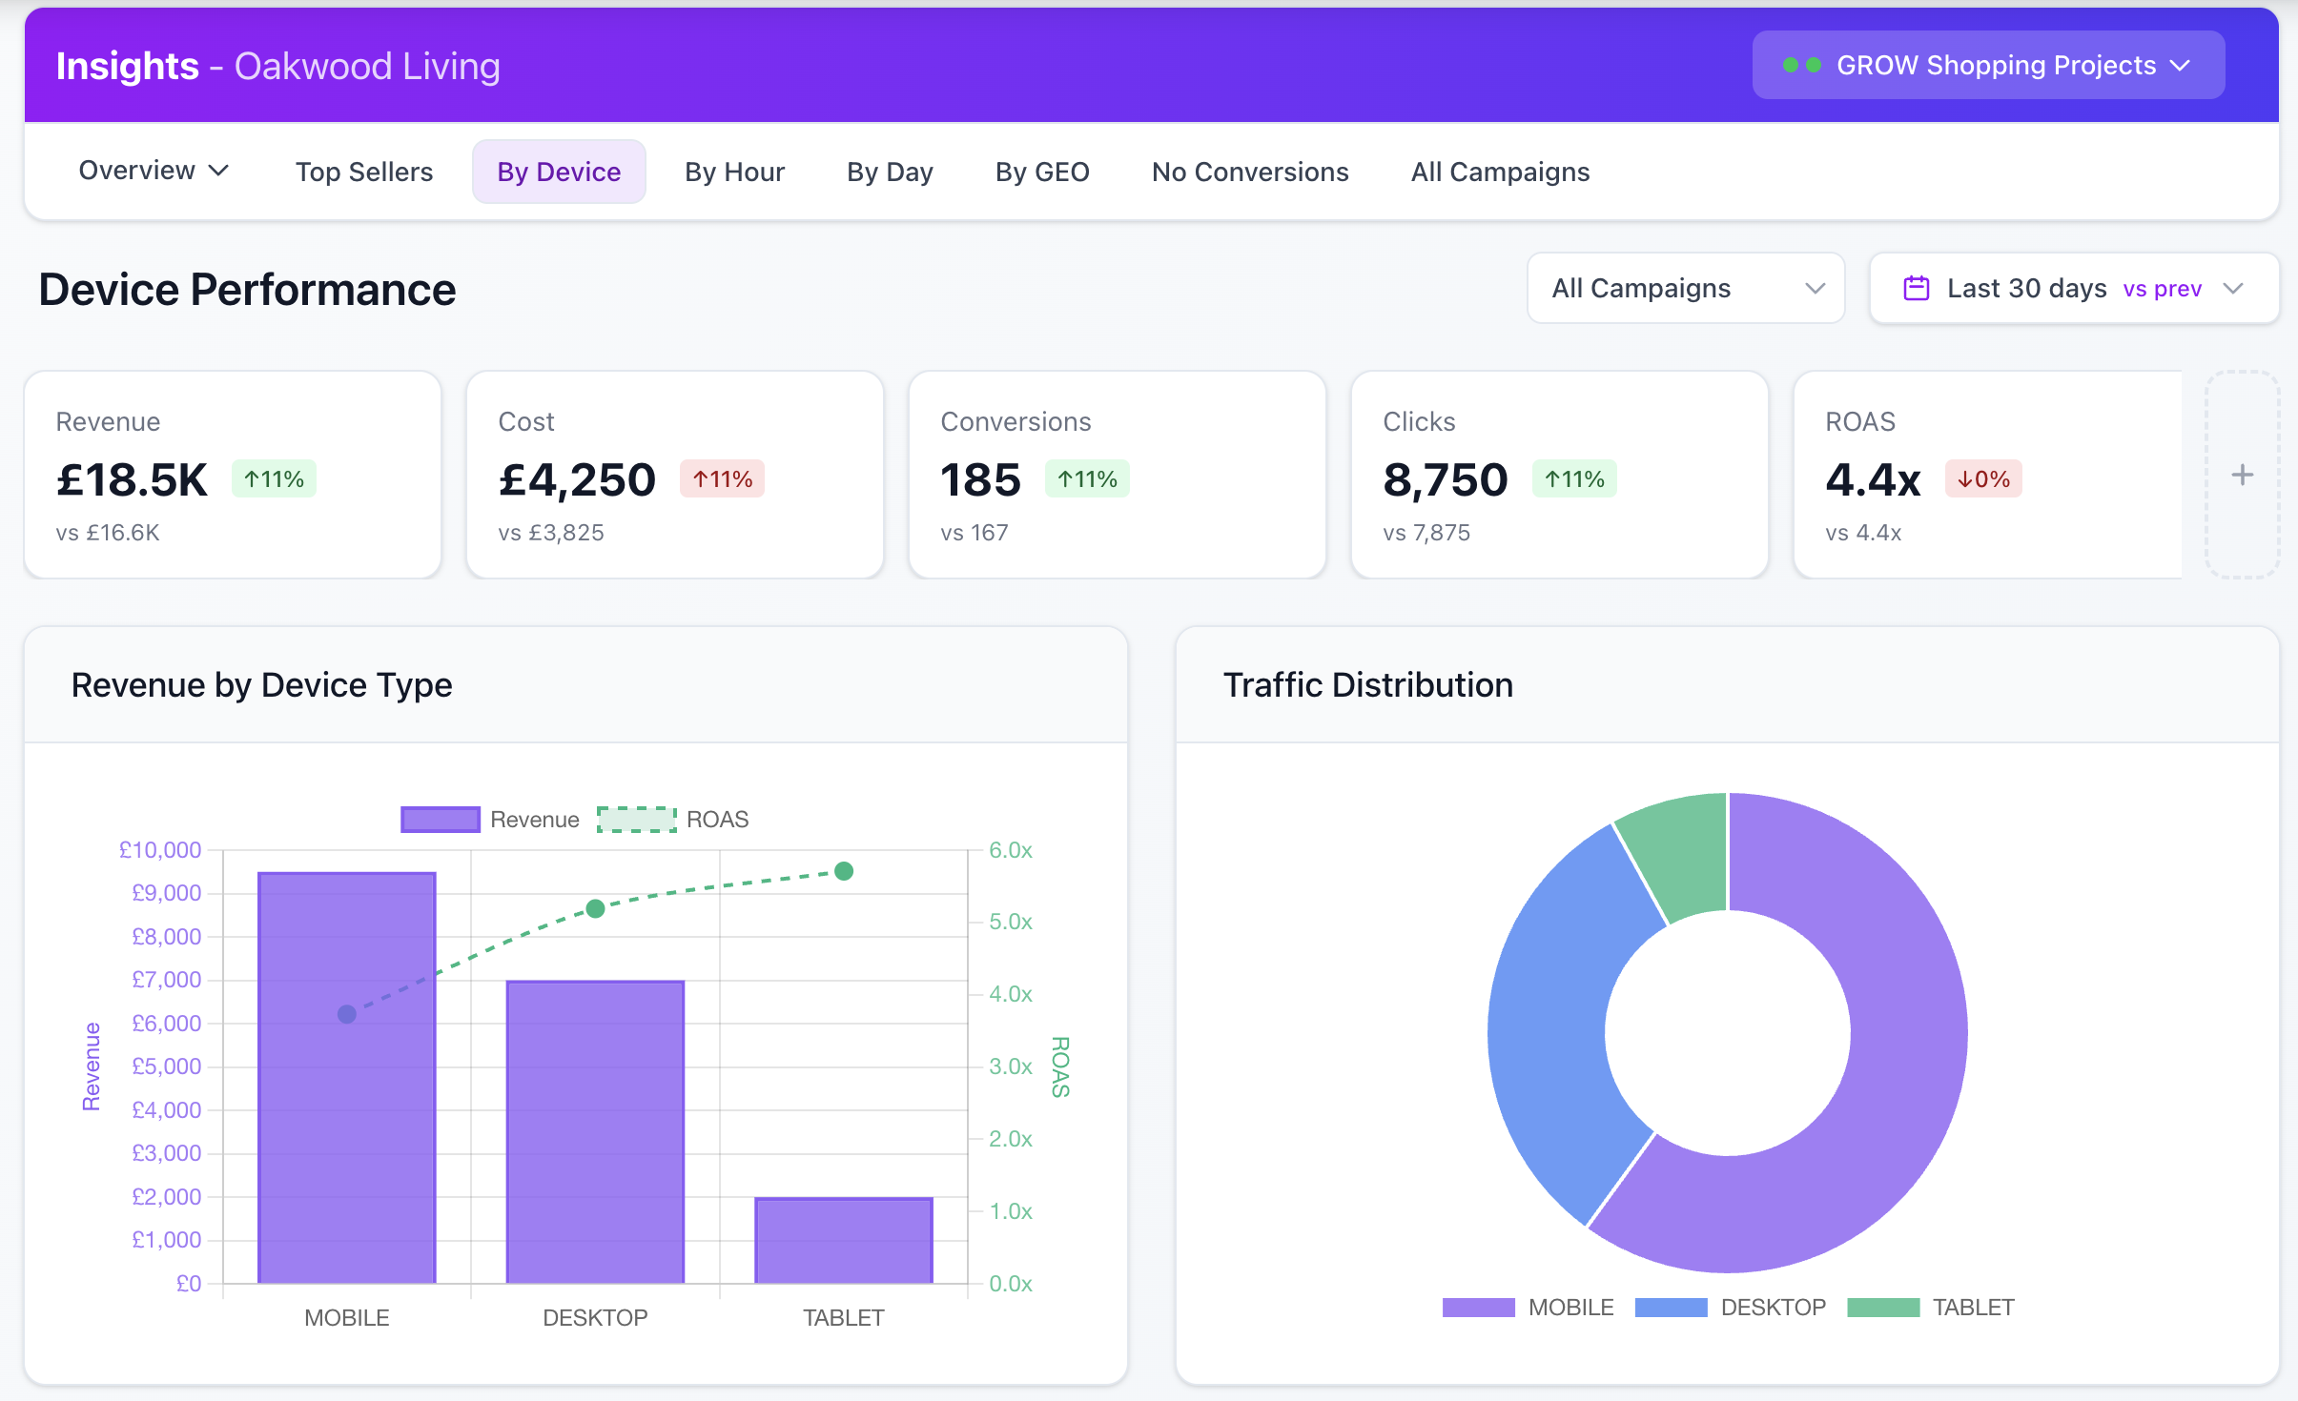Expand the All Campaigns filter dropdown
2298x1401 pixels.
[x=1685, y=288]
